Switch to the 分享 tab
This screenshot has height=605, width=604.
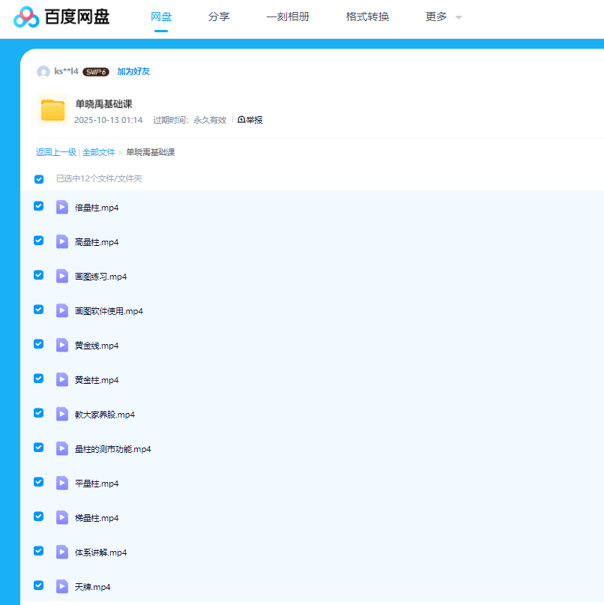pos(219,16)
